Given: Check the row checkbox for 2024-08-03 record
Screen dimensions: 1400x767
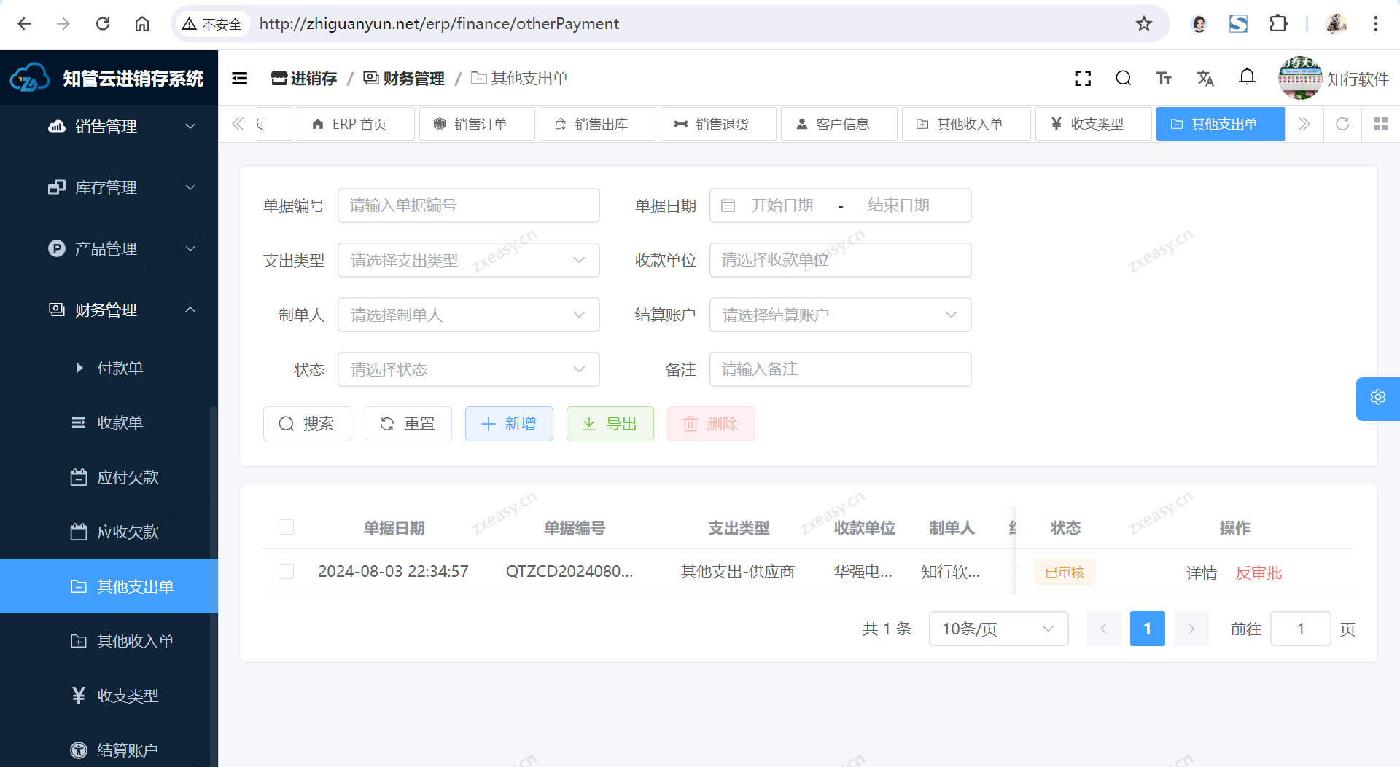Looking at the screenshot, I should pos(286,572).
